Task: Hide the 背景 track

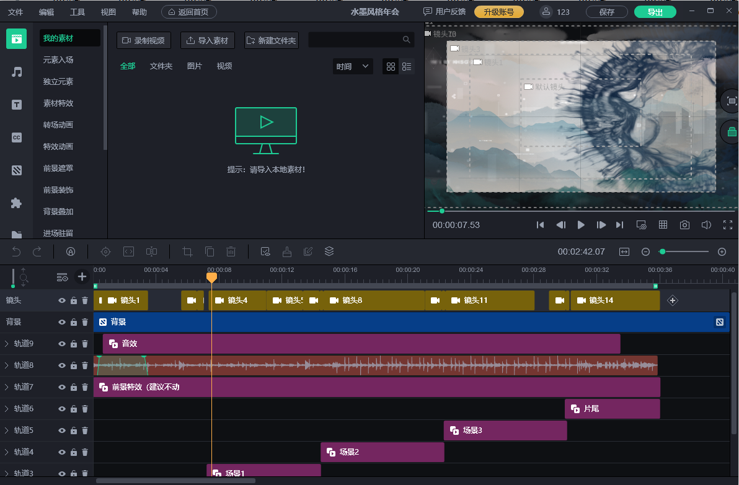Action: click(x=62, y=322)
